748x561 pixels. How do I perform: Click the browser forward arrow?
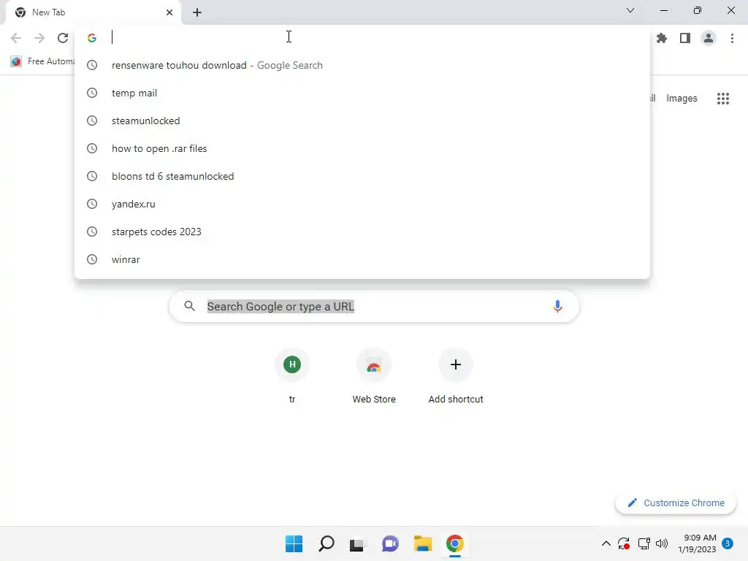click(39, 38)
